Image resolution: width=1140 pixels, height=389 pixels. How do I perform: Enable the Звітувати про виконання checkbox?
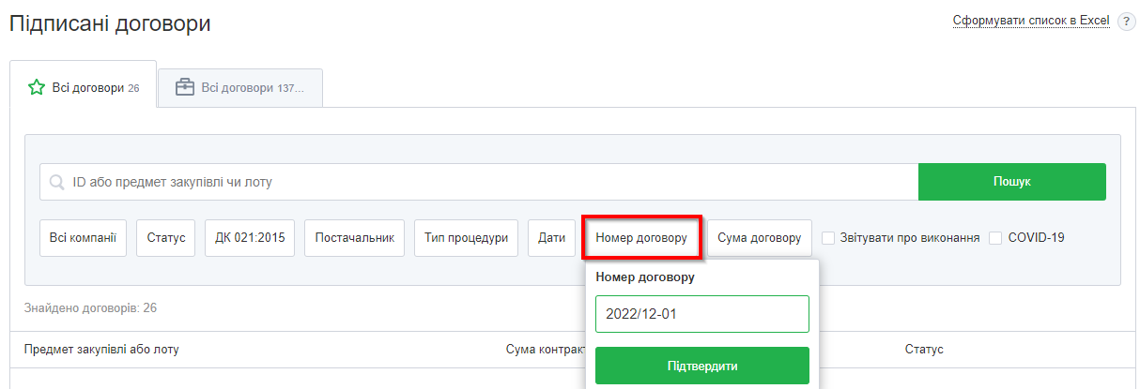(828, 238)
